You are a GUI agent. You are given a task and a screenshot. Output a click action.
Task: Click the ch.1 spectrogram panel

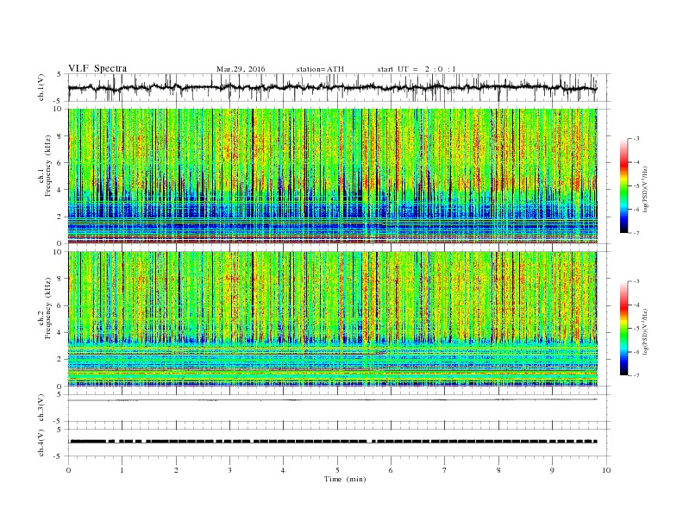[x=333, y=176]
